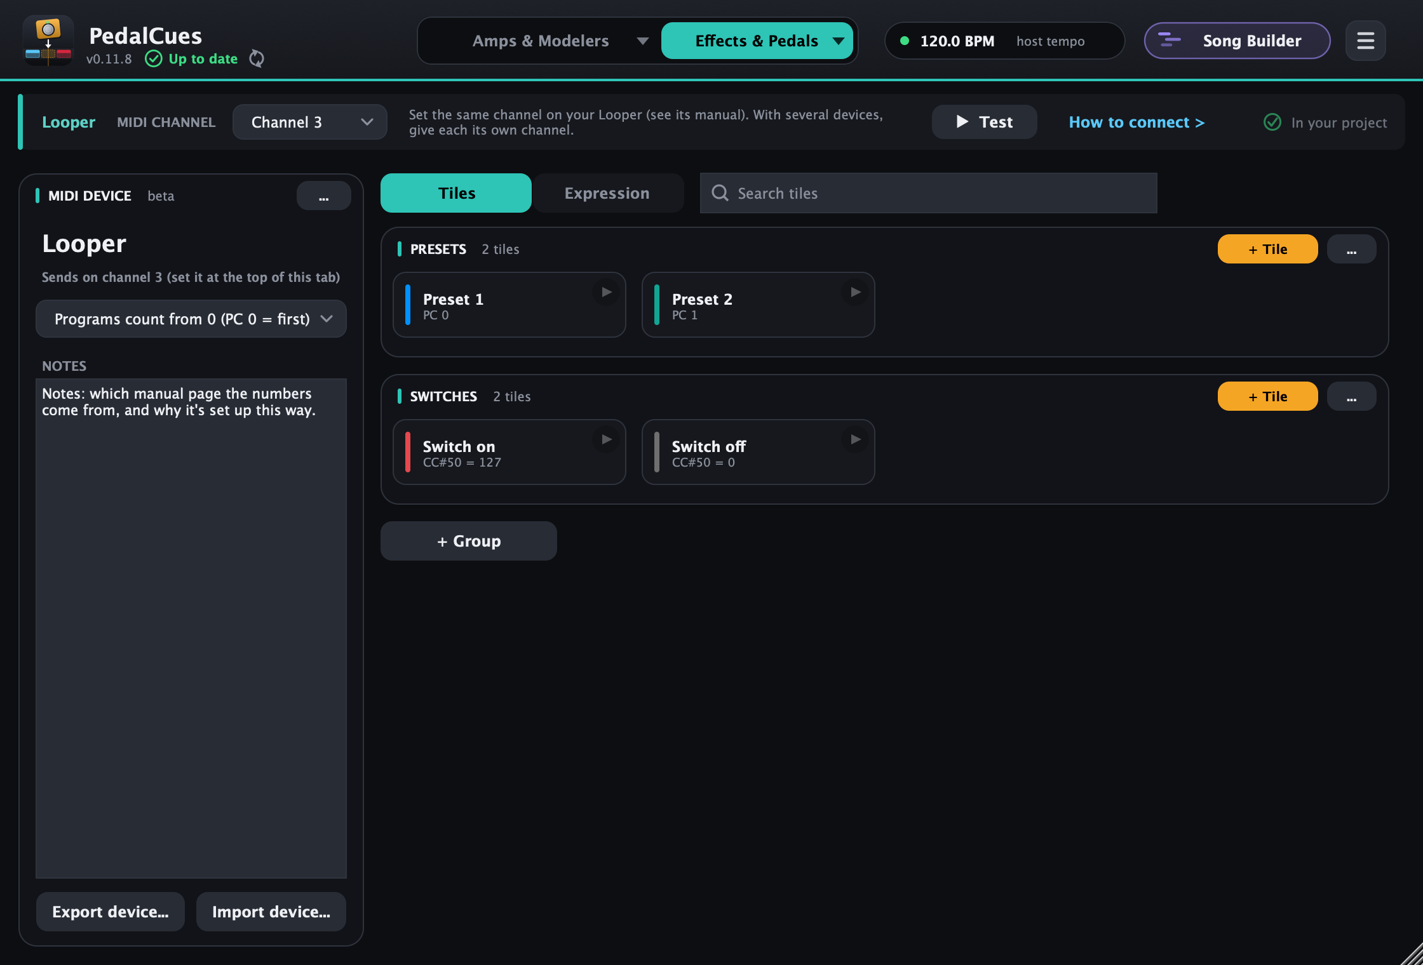Click the green tempo status dot
This screenshot has width=1423, height=965.
click(x=905, y=41)
